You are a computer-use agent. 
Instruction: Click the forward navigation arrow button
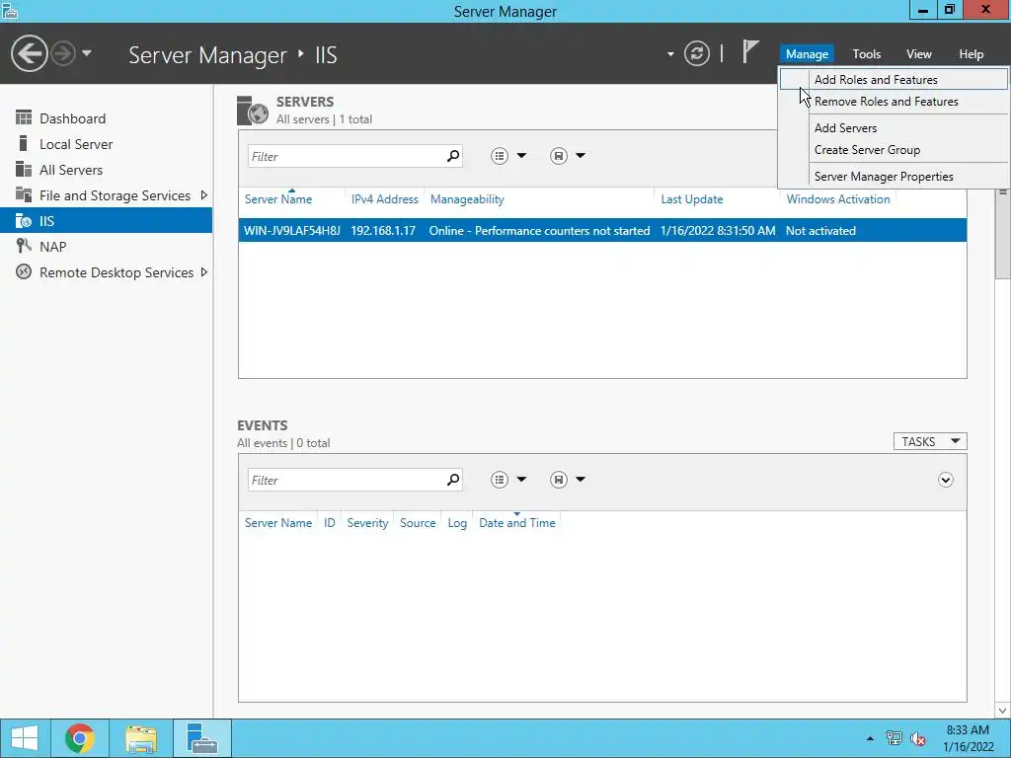pyautogui.click(x=63, y=53)
